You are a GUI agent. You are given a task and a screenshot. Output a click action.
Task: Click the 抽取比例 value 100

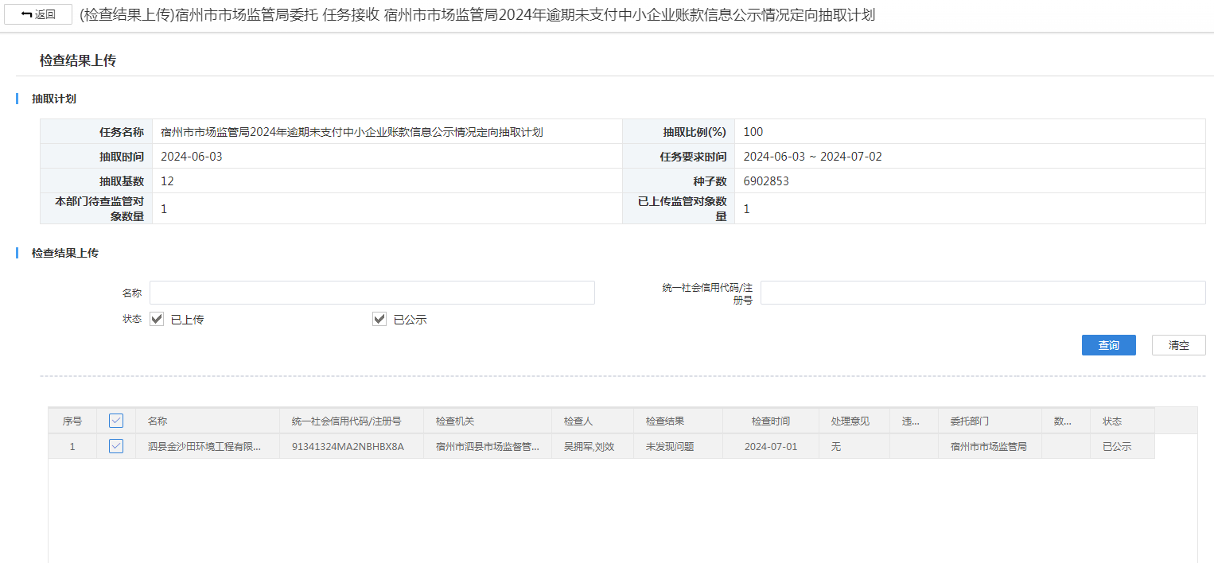(x=753, y=132)
